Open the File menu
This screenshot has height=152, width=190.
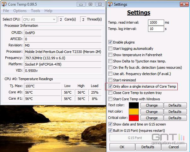click(6, 11)
